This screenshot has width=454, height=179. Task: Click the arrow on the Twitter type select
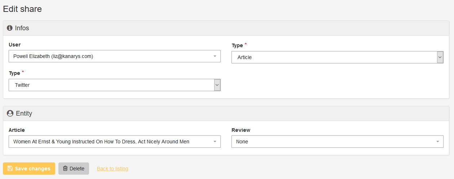click(217, 85)
